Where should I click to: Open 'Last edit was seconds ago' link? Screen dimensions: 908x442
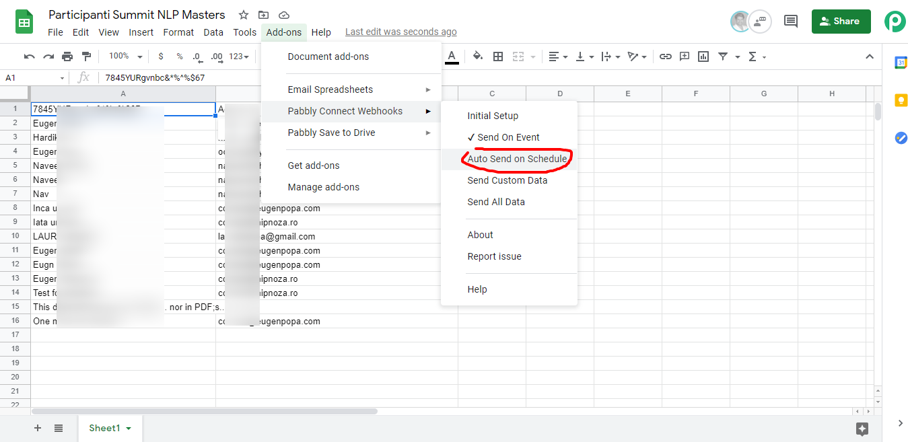(401, 32)
